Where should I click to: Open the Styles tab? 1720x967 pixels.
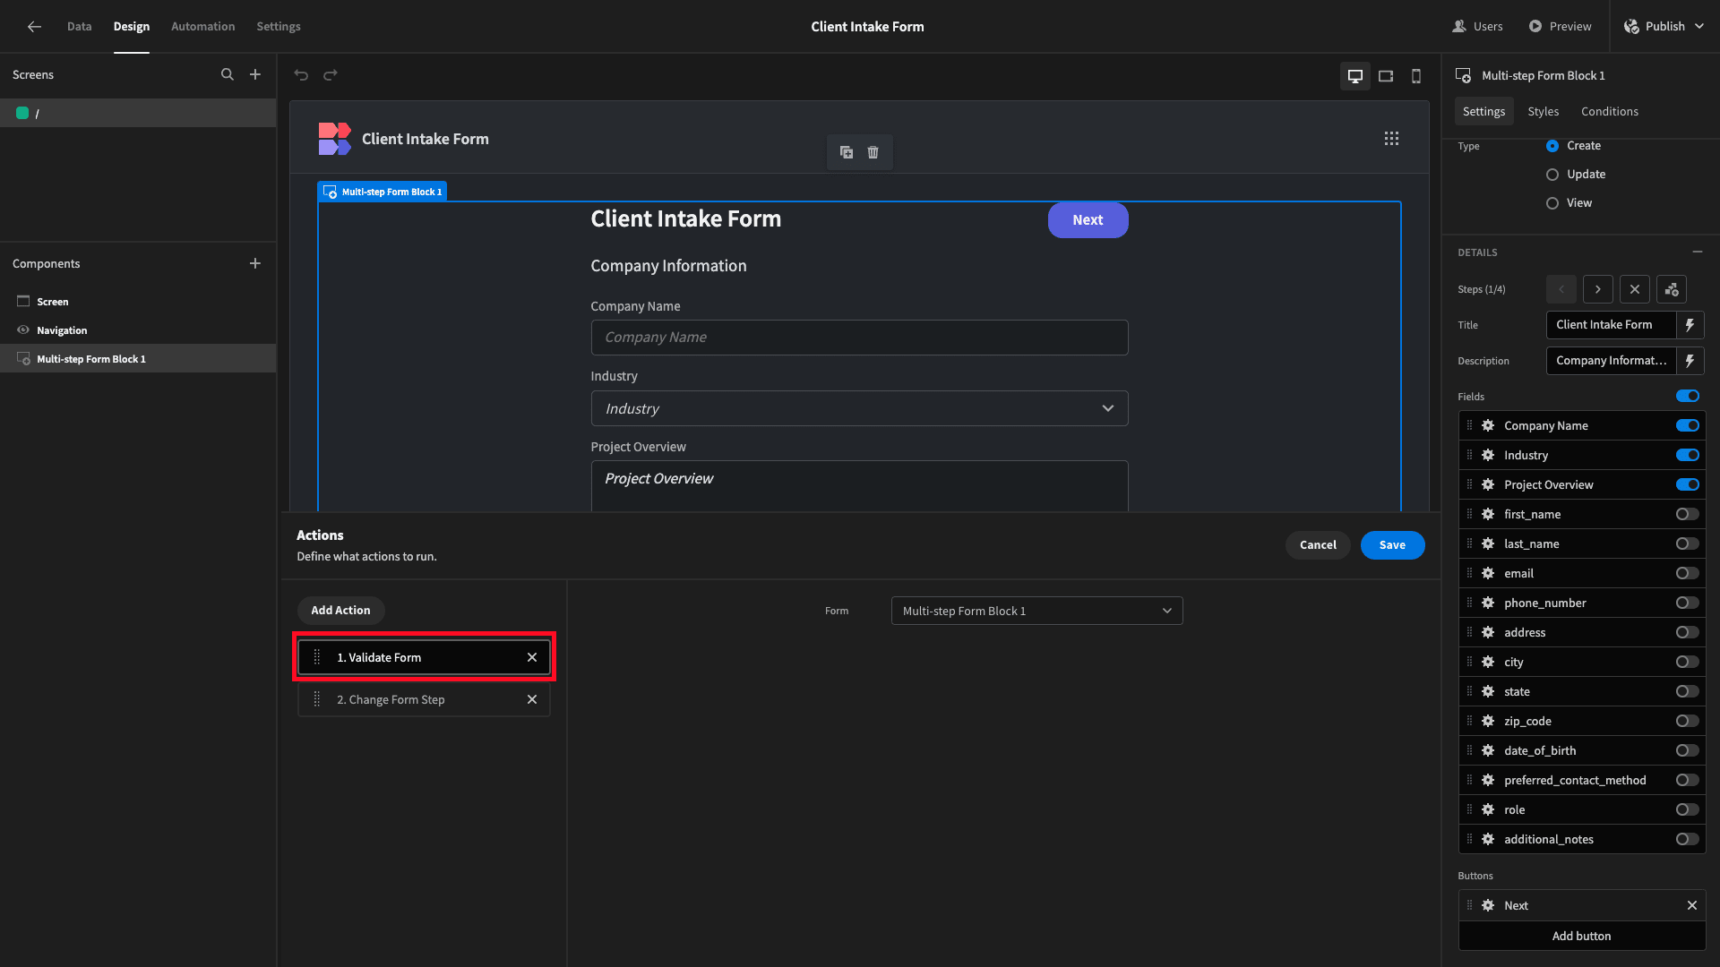click(x=1543, y=112)
